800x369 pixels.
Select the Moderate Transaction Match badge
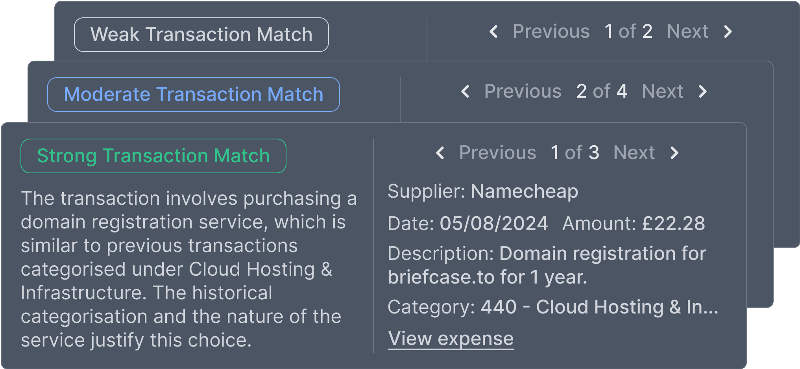[193, 95]
